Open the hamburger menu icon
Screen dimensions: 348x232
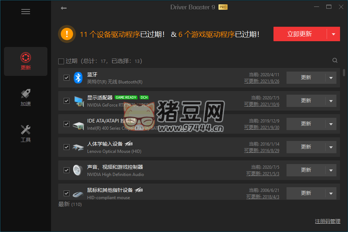pyautogui.click(x=26, y=12)
